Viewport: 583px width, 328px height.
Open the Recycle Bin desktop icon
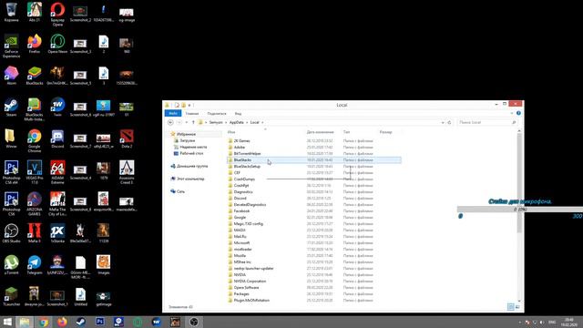(x=11, y=12)
